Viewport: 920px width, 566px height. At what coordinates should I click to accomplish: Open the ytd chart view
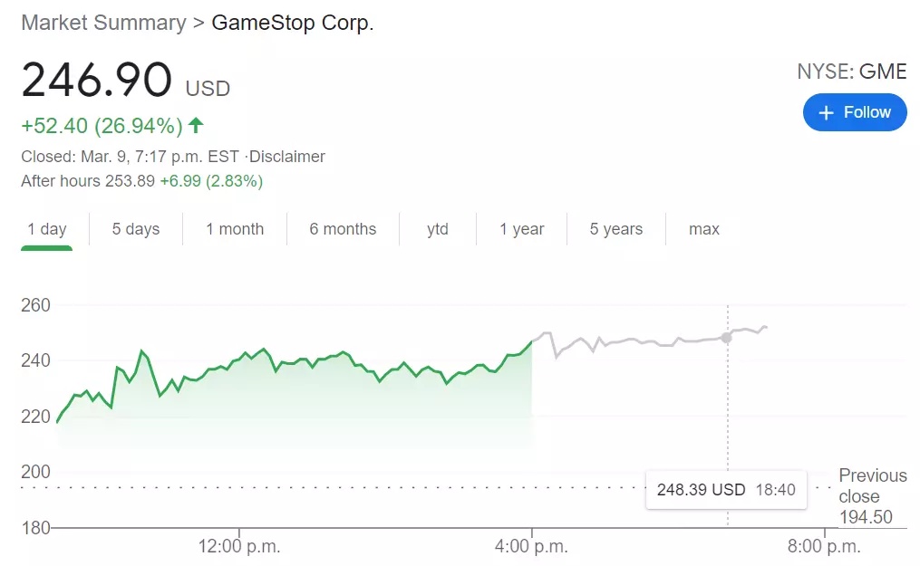point(438,229)
